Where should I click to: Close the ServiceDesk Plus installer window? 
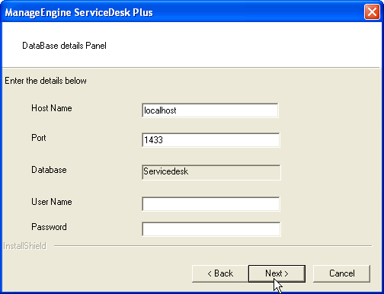[372, 12]
